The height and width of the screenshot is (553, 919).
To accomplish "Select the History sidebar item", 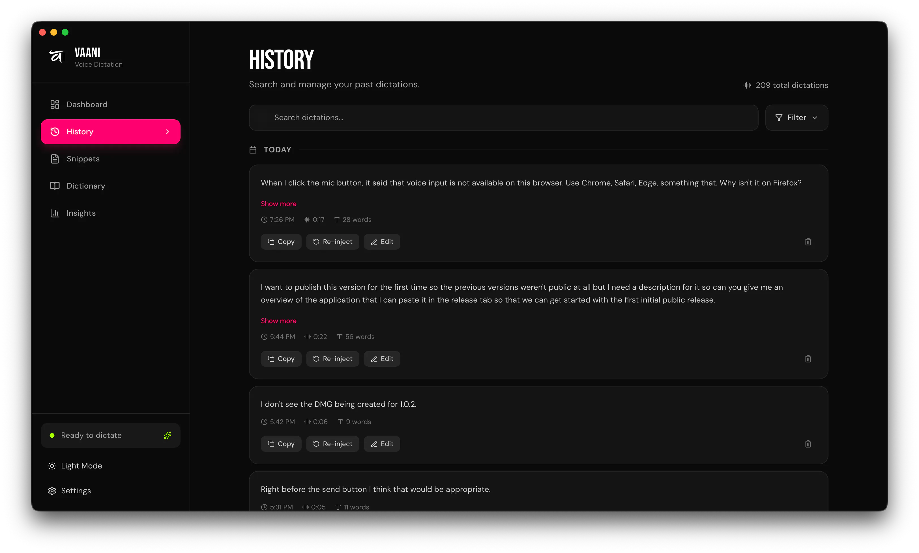I will coord(110,131).
